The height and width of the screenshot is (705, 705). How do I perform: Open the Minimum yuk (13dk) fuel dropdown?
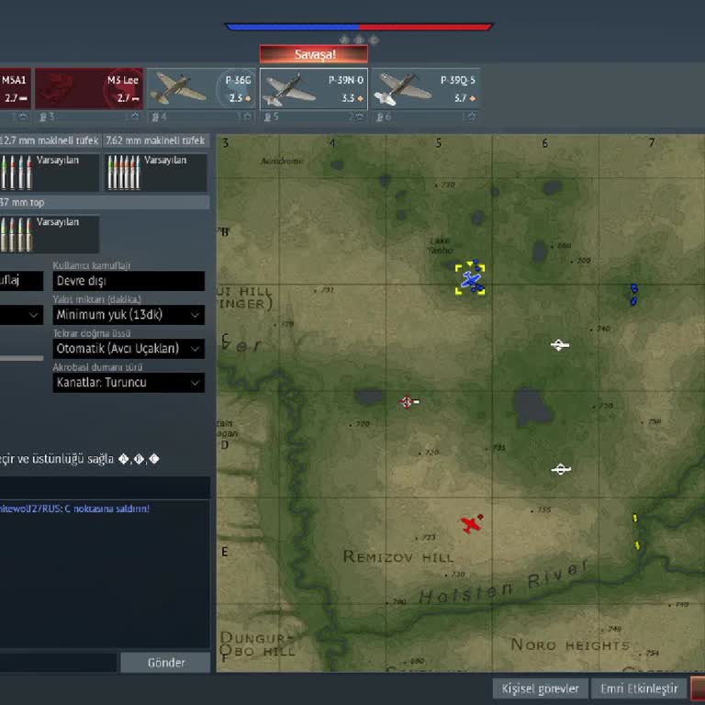click(x=129, y=315)
